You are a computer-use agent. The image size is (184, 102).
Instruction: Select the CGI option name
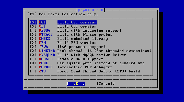tap(42, 22)
